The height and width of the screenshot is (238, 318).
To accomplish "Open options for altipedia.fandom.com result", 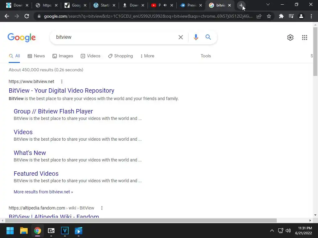I will (102, 208).
